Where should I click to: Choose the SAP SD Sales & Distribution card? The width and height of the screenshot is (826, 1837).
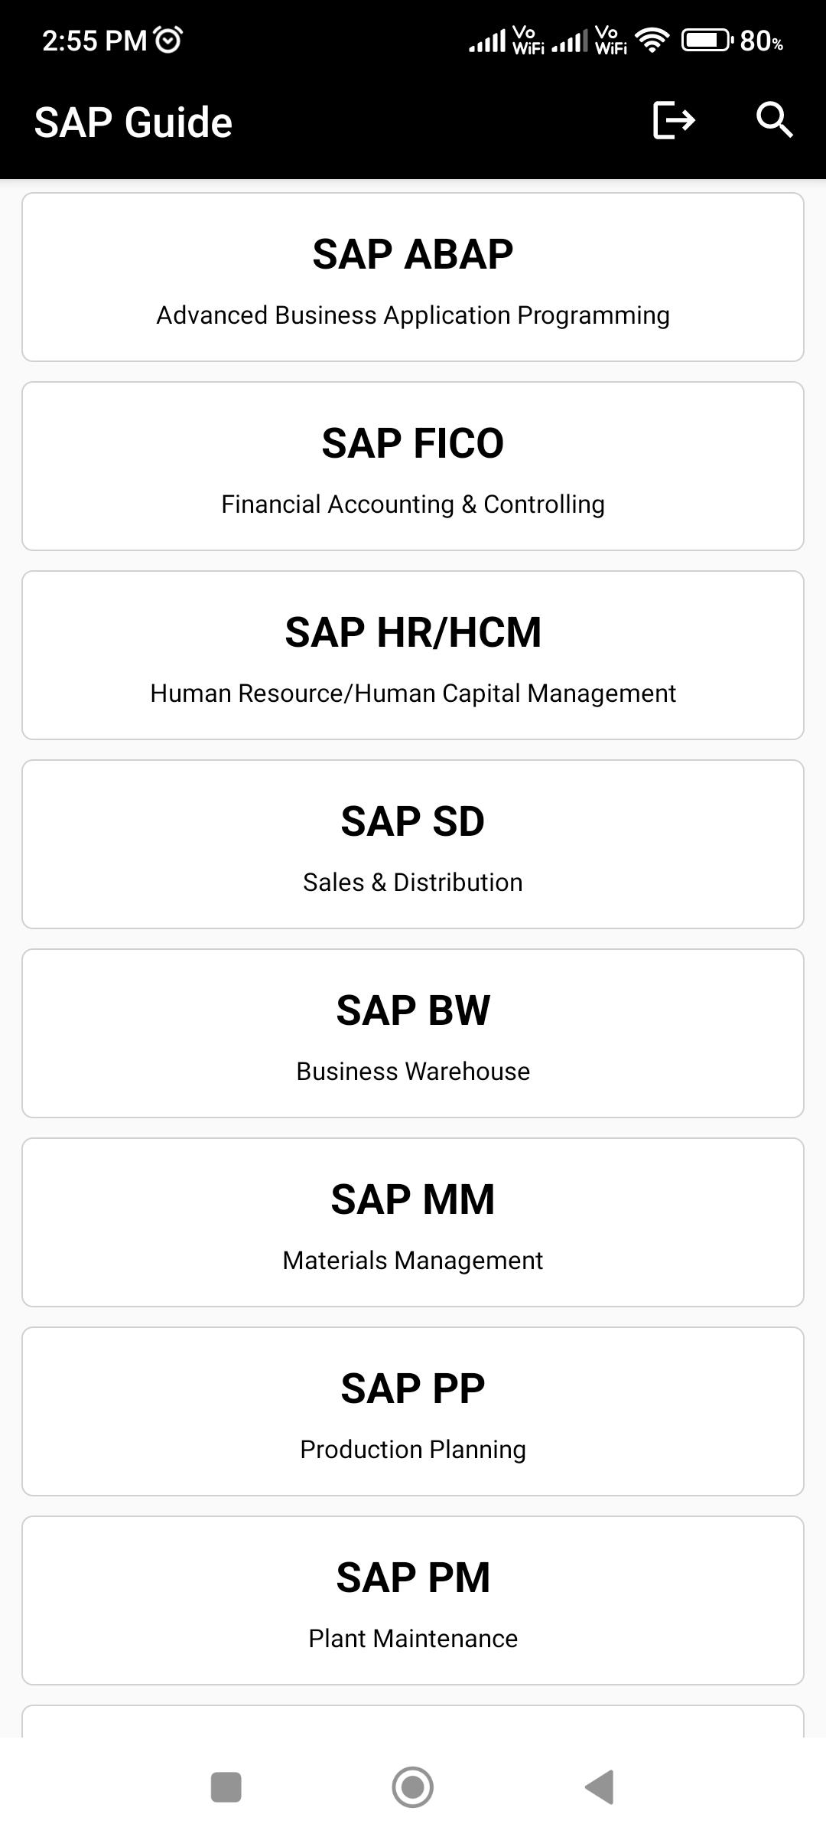[x=413, y=843]
